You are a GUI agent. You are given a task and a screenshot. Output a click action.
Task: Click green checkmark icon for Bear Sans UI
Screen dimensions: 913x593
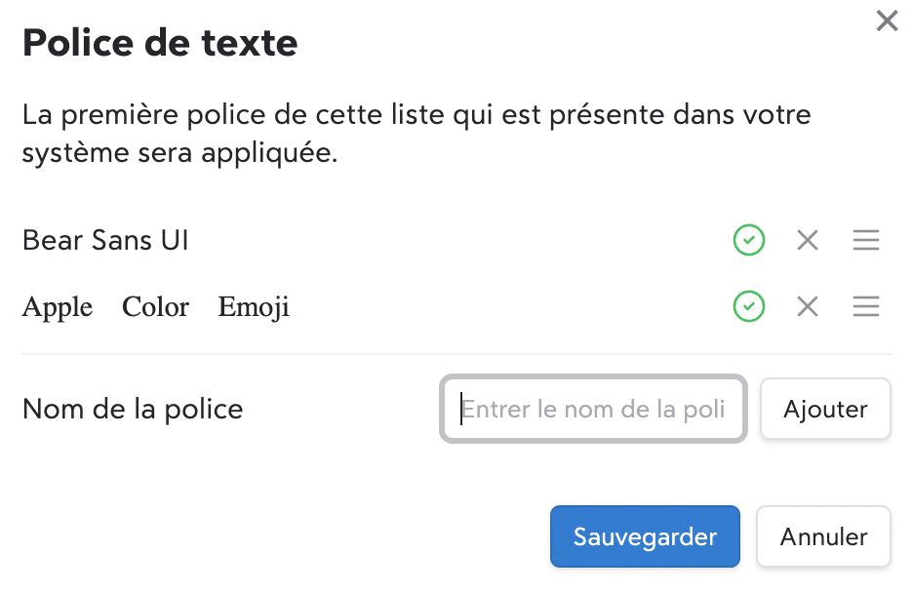pyautogui.click(x=748, y=240)
